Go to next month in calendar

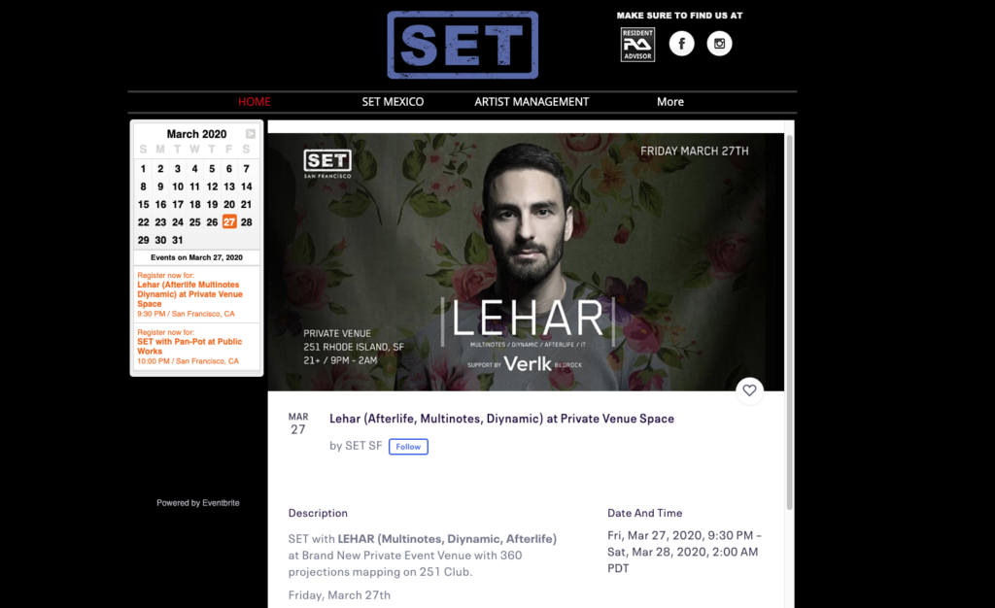[x=251, y=134]
